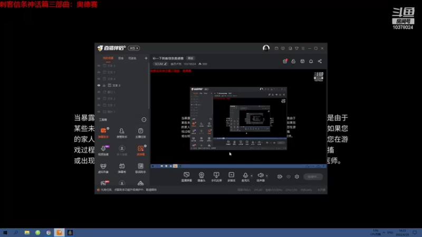Select the 图片 1 layer row
This screenshot has height=237, width=422.
(122, 112)
